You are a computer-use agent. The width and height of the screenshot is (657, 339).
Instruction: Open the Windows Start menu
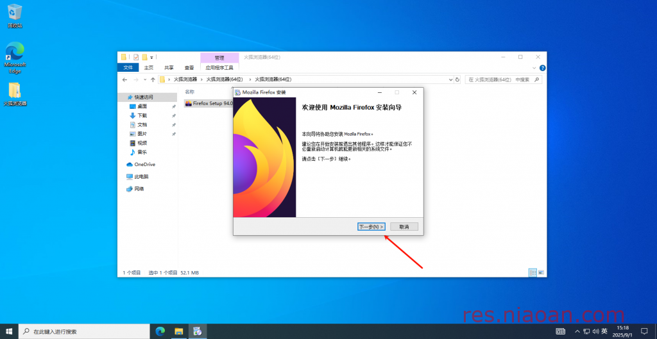click(x=9, y=331)
